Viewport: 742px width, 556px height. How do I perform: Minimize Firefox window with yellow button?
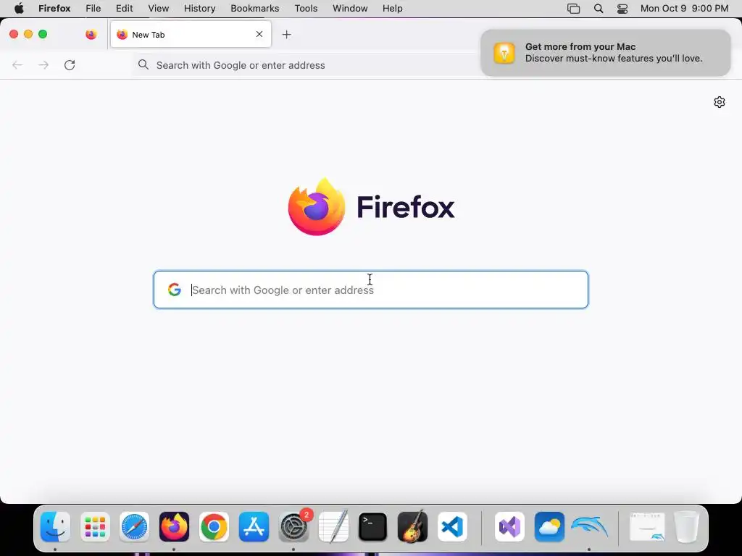point(28,34)
